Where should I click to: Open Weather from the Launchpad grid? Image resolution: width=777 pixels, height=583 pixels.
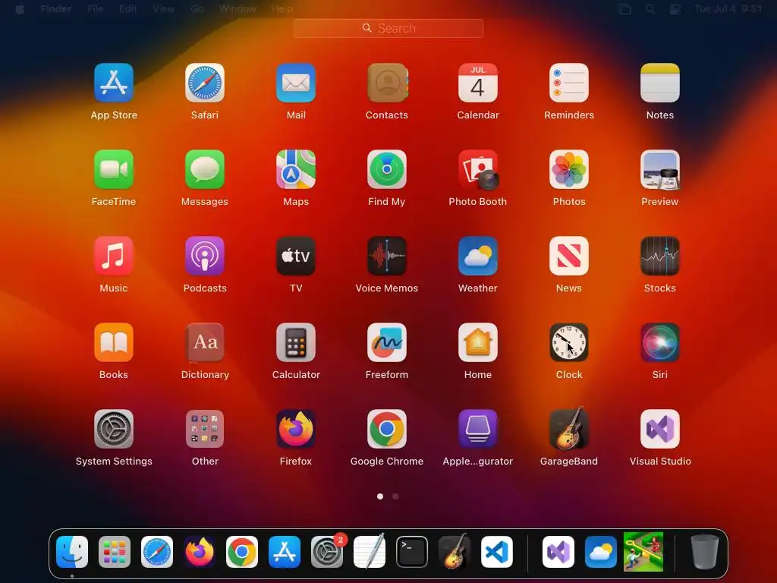478,256
